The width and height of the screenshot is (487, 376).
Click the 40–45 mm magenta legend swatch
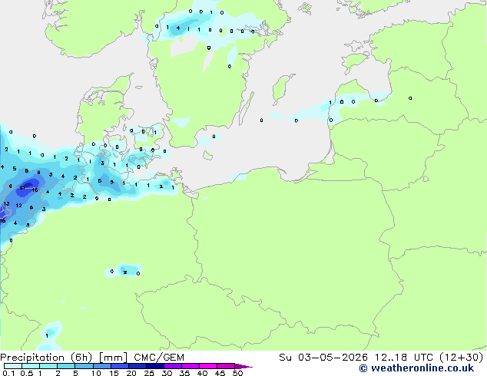pos(208,366)
